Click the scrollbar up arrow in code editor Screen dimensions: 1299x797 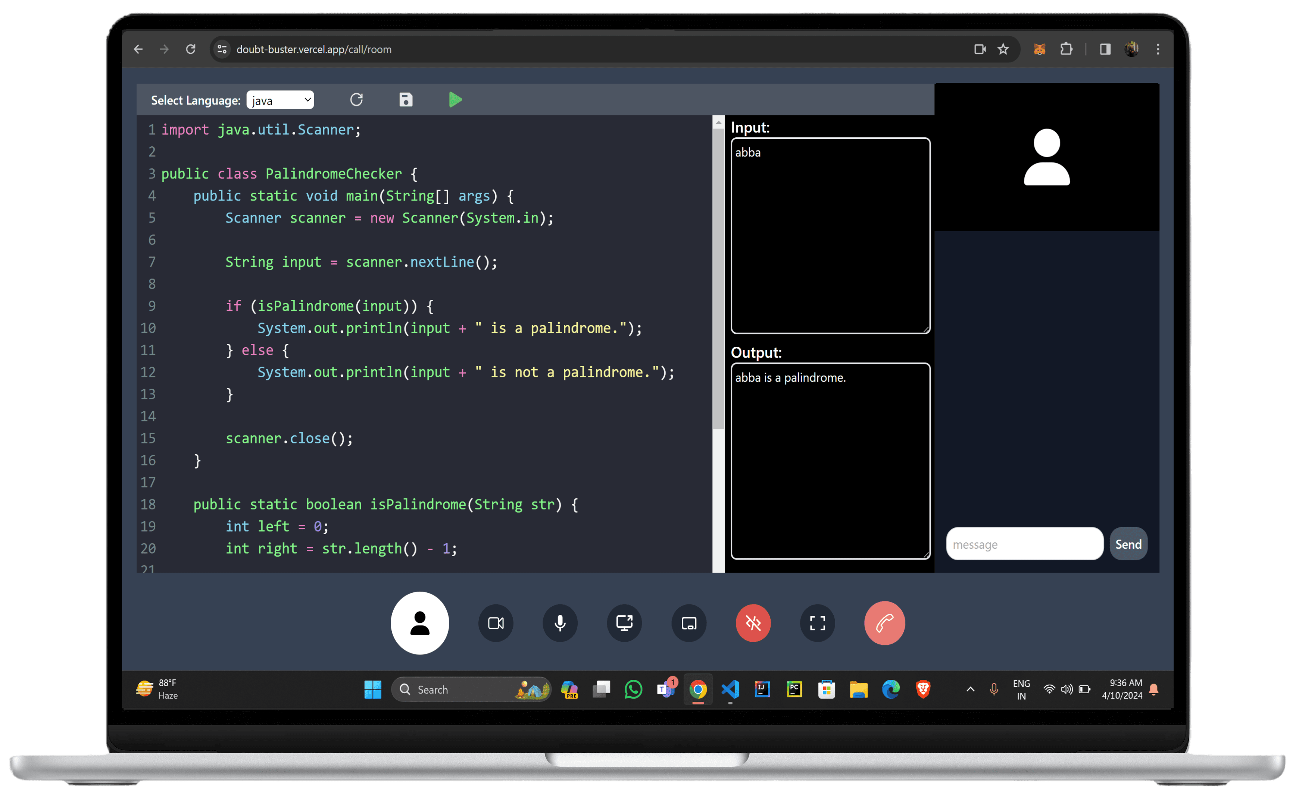coord(718,122)
